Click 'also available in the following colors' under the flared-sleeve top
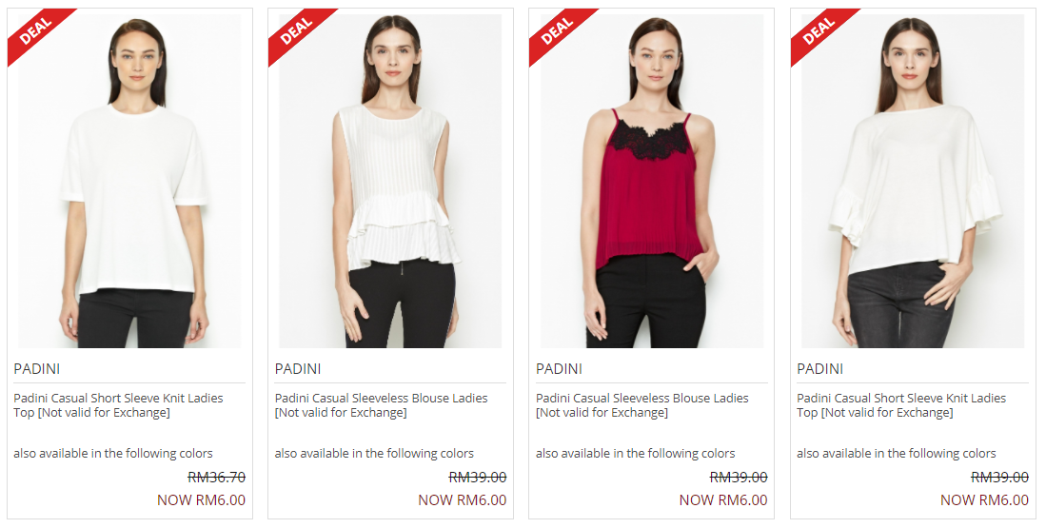 tap(896, 454)
